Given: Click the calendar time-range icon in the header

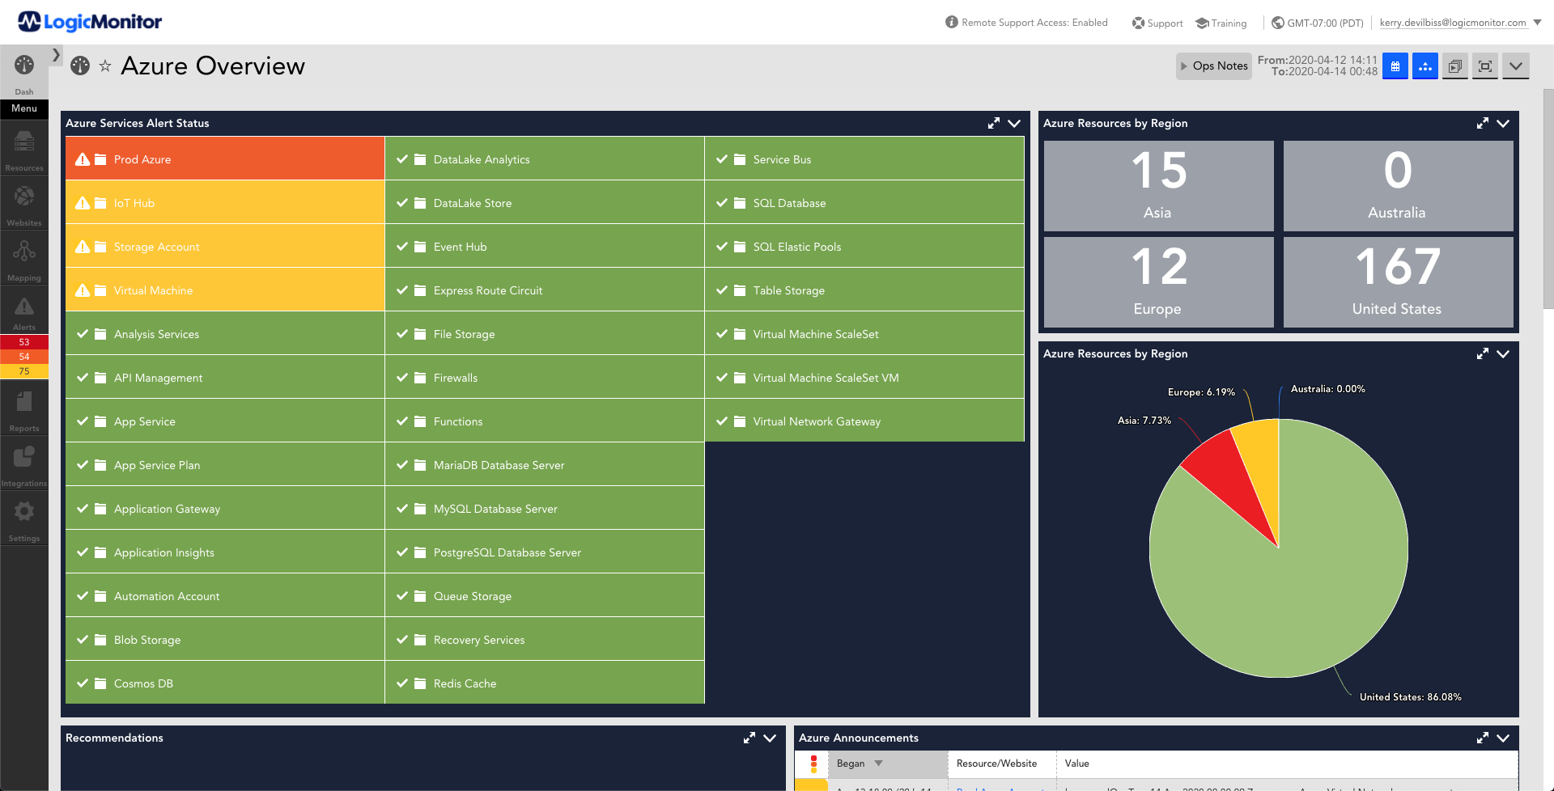Looking at the screenshot, I should [1395, 66].
